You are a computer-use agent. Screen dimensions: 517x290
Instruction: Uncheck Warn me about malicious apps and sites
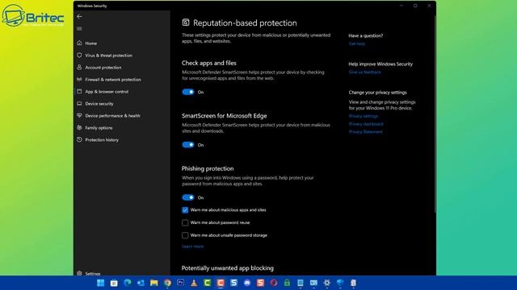click(x=185, y=209)
